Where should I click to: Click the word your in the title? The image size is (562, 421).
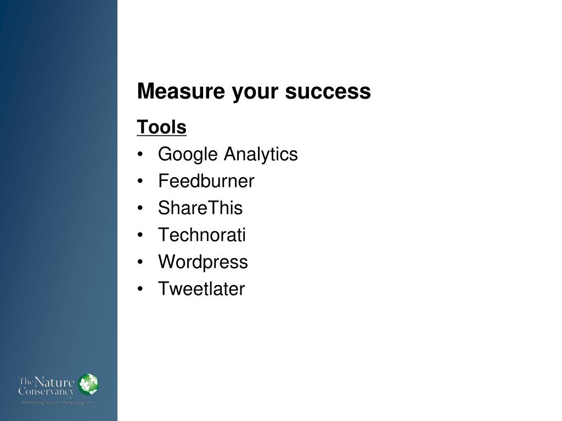click(x=255, y=93)
